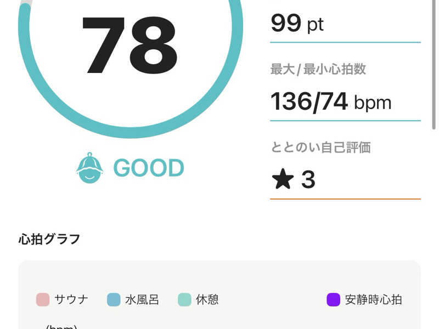Click the purple 安静時心拍 legend swatch
439x329 pixels.
333,300
